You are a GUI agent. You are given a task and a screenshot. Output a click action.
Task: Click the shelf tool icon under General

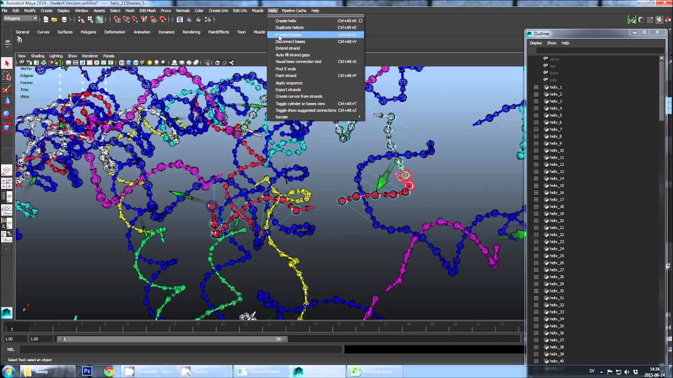[19, 40]
